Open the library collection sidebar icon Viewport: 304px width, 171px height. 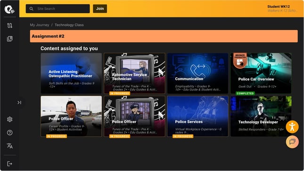[10, 39]
